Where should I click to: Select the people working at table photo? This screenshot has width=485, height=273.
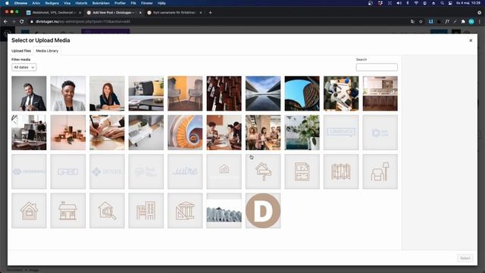pyautogui.click(x=224, y=133)
